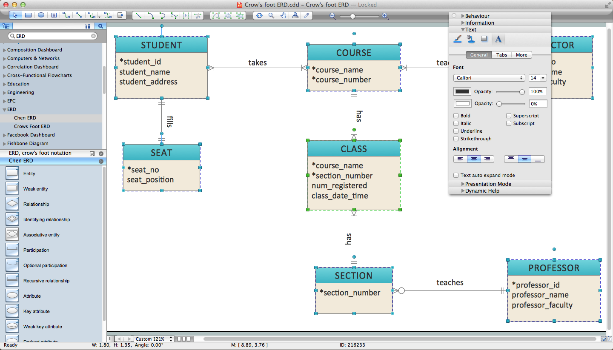Select the Text block tool
The width and height of the screenshot is (613, 350).
click(53, 16)
